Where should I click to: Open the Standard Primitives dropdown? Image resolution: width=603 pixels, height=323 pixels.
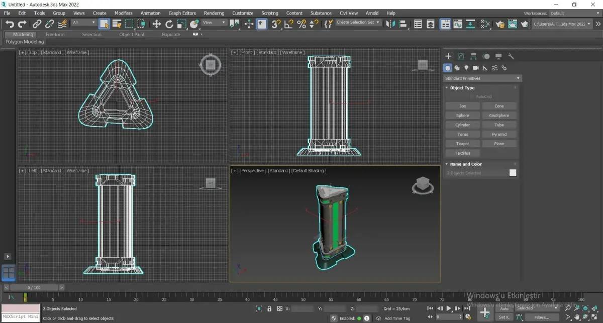pos(482,78)
